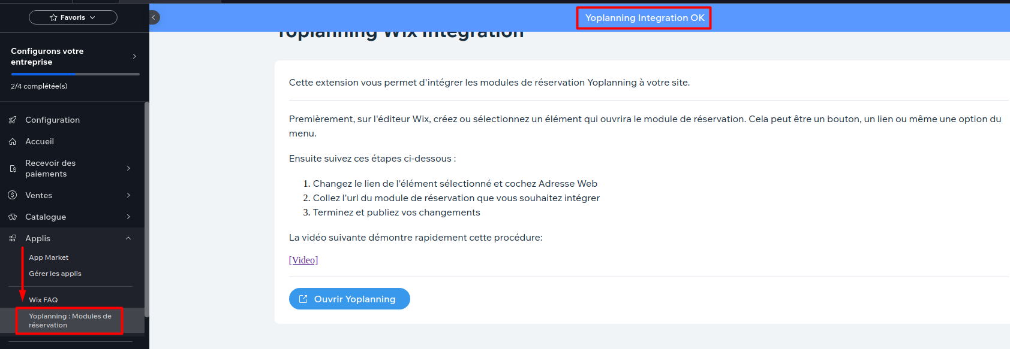
Task: Open Wix FAQ in sidebar
Action: [x=43, y=301]
